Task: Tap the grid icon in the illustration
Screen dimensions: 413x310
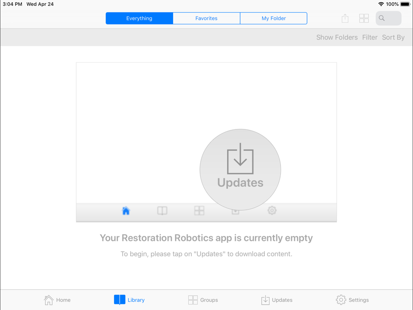Action: 199,211
